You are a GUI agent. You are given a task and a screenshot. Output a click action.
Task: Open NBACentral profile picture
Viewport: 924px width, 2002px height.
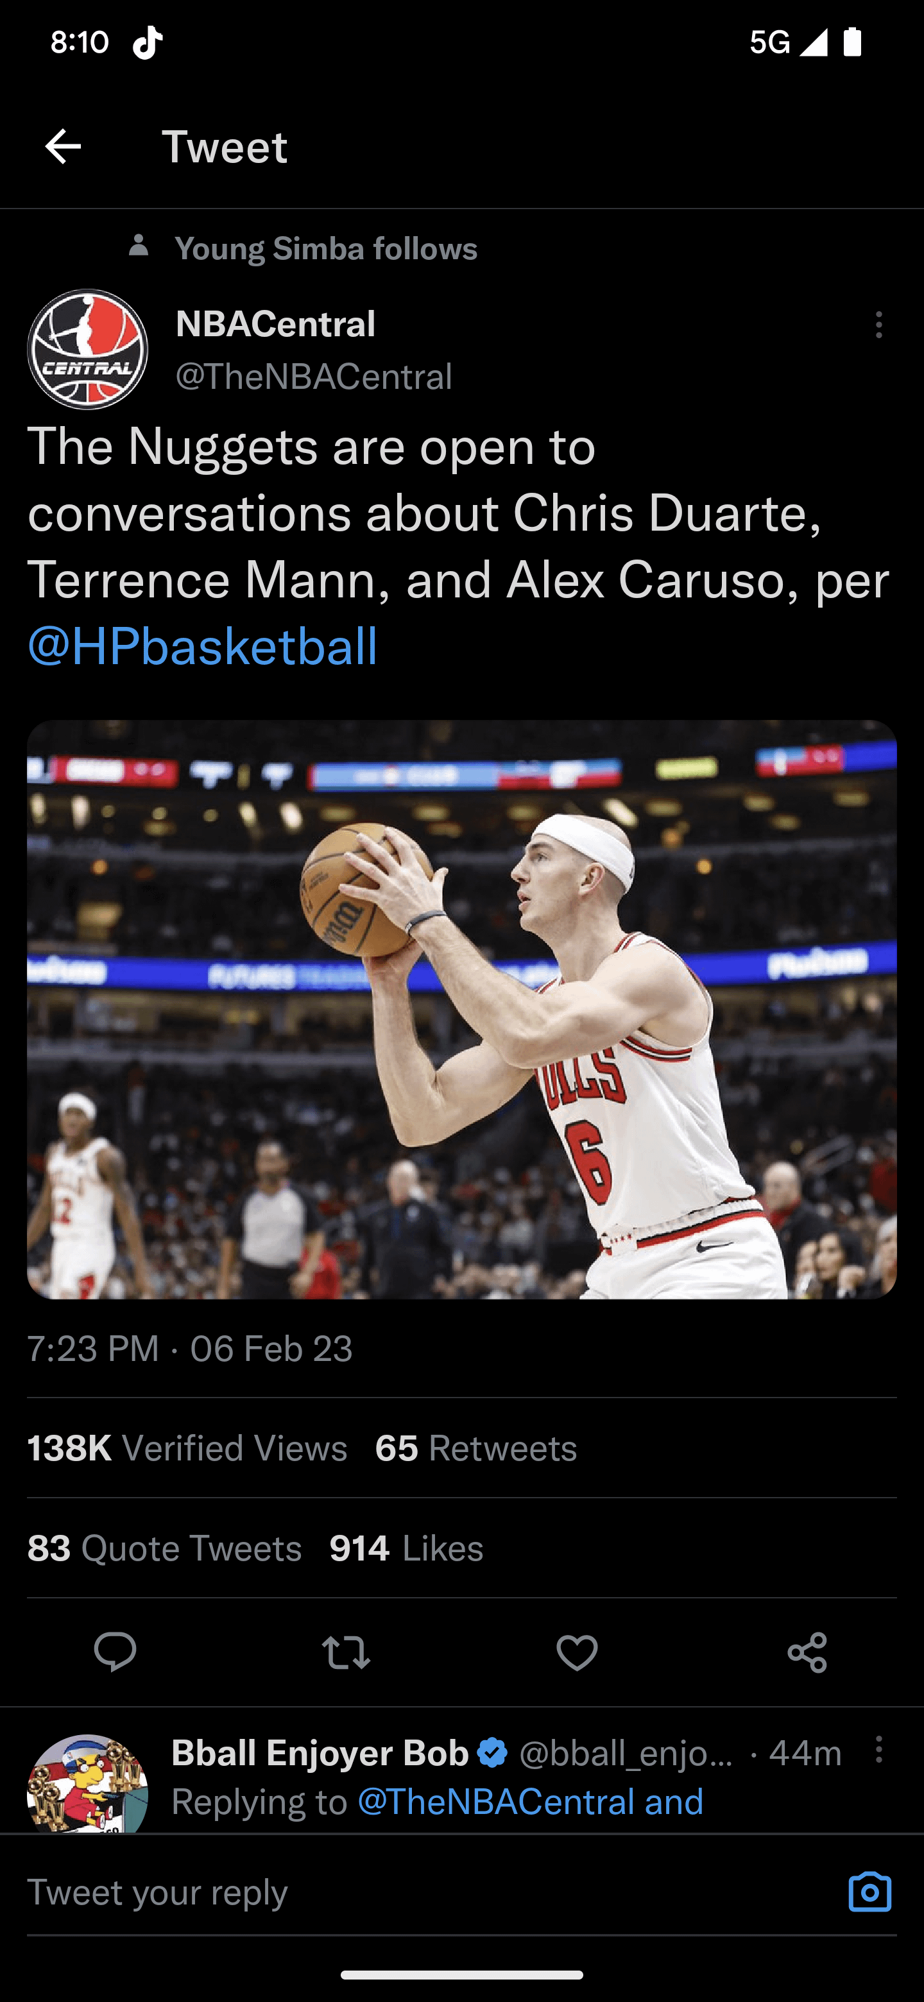point(88,349)
